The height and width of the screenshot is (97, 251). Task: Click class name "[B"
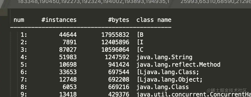click(140, 35)
